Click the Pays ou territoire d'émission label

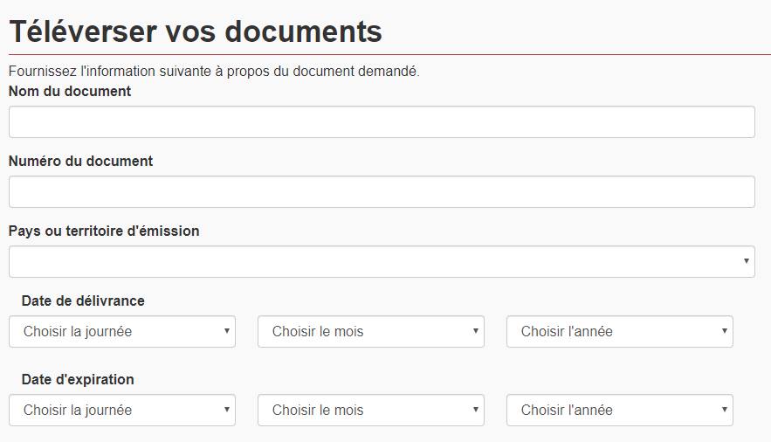point(104,231)
